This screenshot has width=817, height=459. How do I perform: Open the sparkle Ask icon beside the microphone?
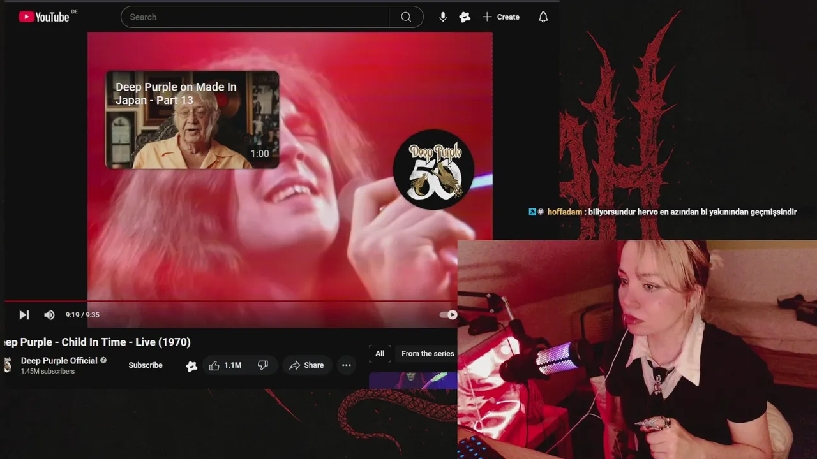[x=465, y=17]
